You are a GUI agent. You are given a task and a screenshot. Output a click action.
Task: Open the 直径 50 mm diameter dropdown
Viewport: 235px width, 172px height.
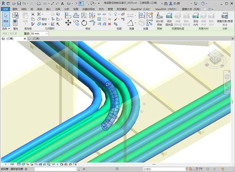(x=47, y=34)
